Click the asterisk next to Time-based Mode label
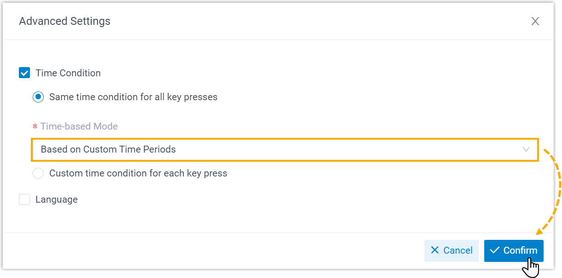The height and width of the screenshot is (278, 562). [x=36, y=126]
